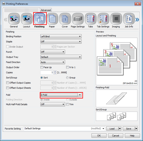This screenshot has height=141, width=143.
Task: Click the OK button
Action: click(99, 135)
